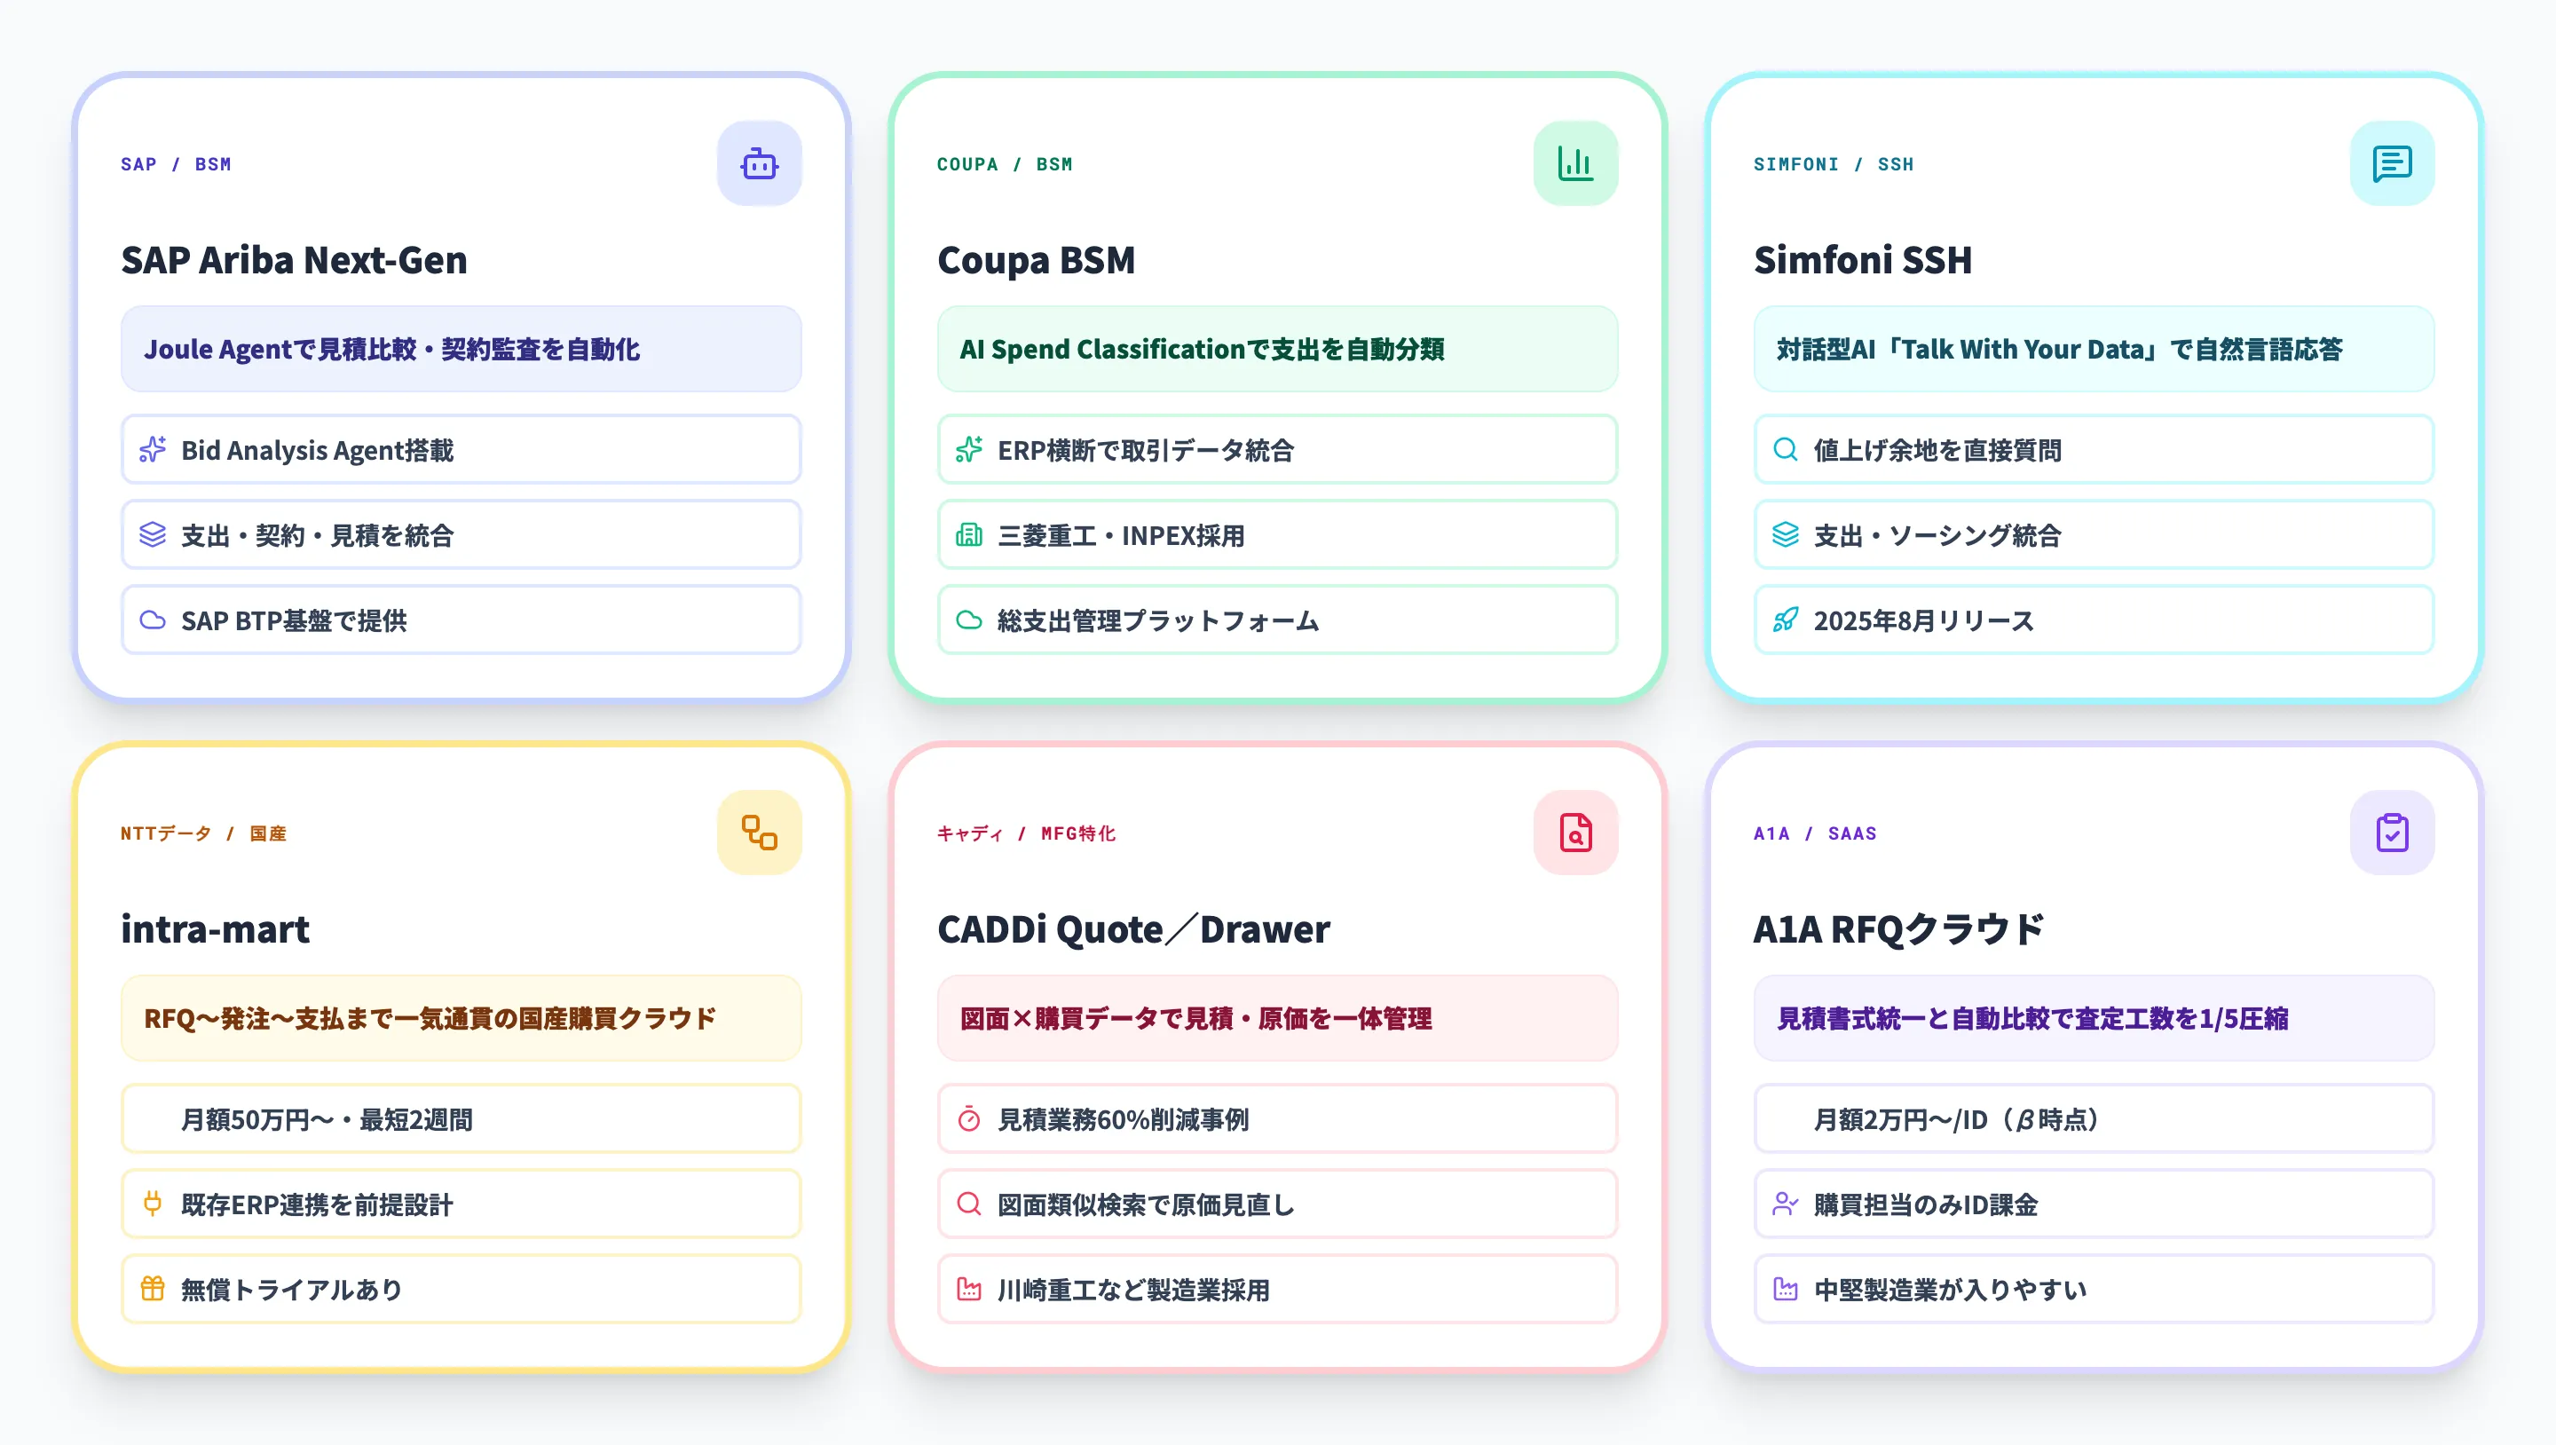
Task: Open the A1A RFQクラウド title
Action: tap(1898, 929)
